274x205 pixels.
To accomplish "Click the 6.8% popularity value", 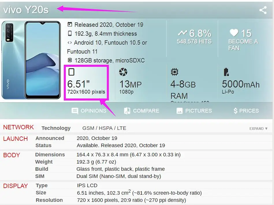I will pyautogui.click(x=200, y=33).
